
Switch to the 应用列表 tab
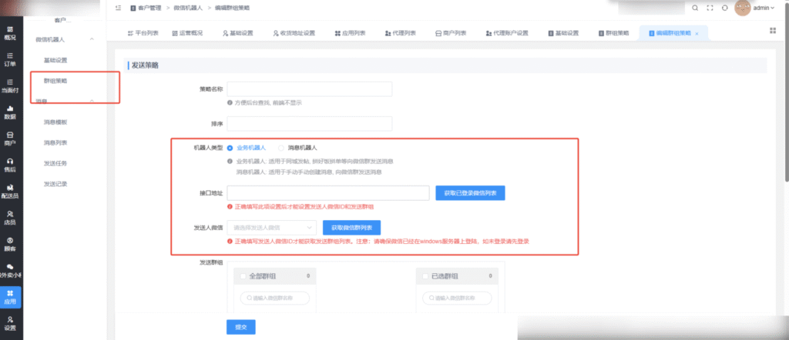click(x=351, y=33)
